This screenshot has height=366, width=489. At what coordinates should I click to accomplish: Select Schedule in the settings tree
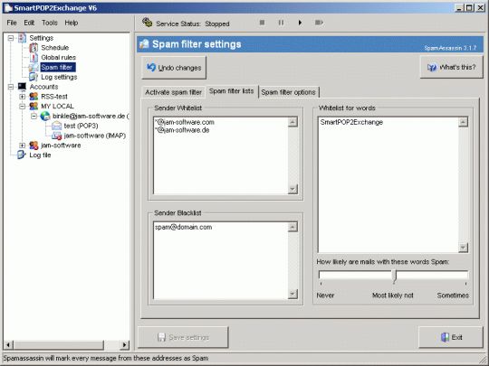[x=55, y=48]
